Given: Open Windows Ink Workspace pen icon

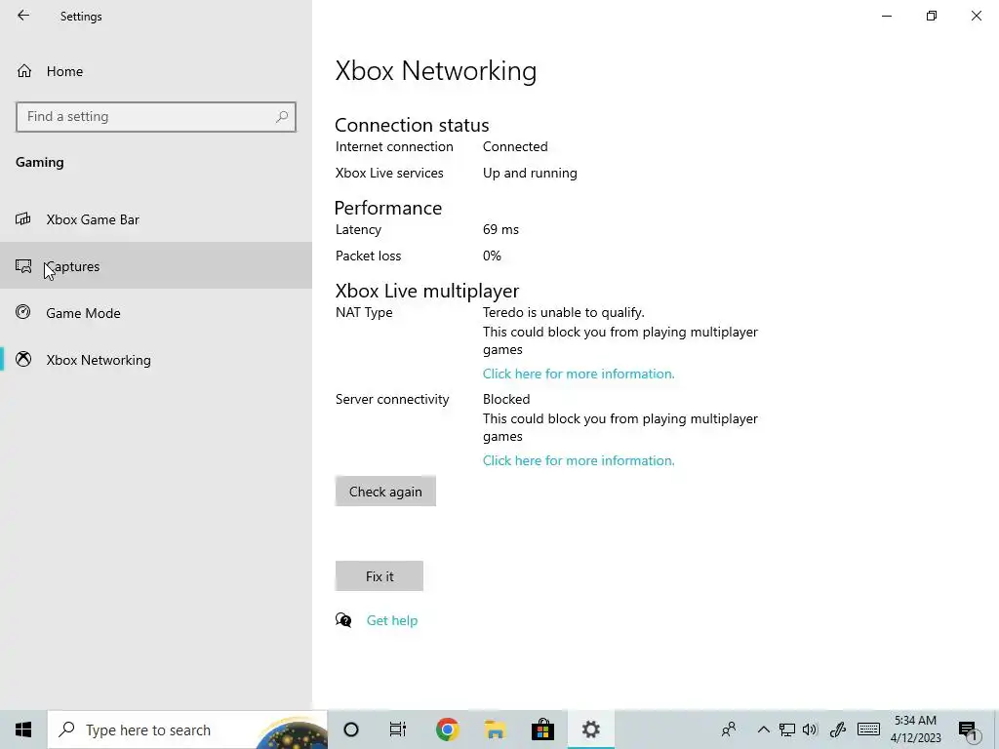Looking at the screenshot, I should point(837,729).
